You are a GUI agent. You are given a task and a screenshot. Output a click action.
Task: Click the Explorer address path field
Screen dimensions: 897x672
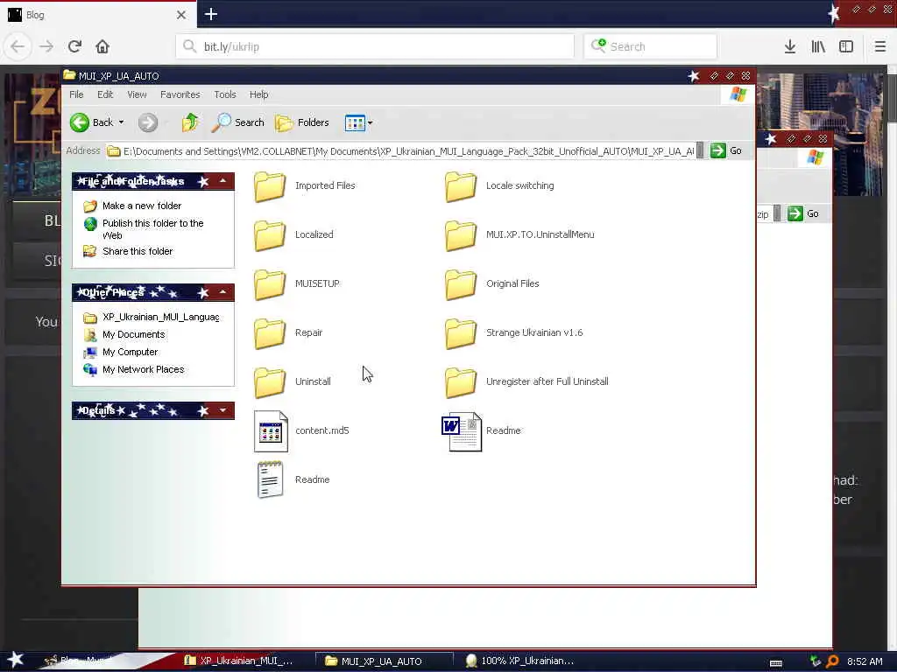400,151
